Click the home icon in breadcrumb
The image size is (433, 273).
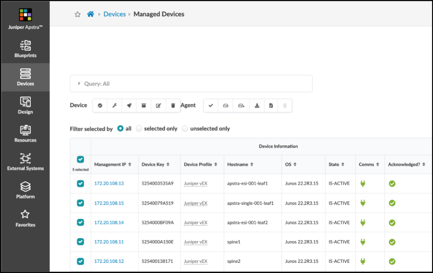click(91, 14)
